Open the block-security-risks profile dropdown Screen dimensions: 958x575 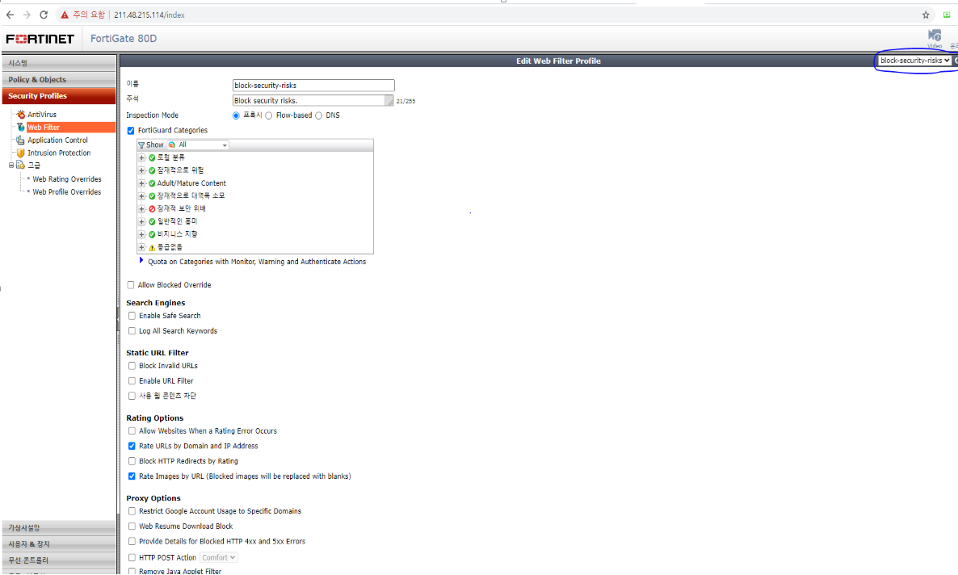pyautogui.click(x=914, y=61)
